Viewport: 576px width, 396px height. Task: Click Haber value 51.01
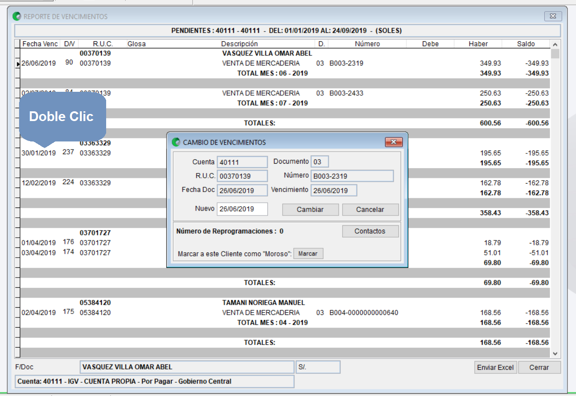[493, 253]
